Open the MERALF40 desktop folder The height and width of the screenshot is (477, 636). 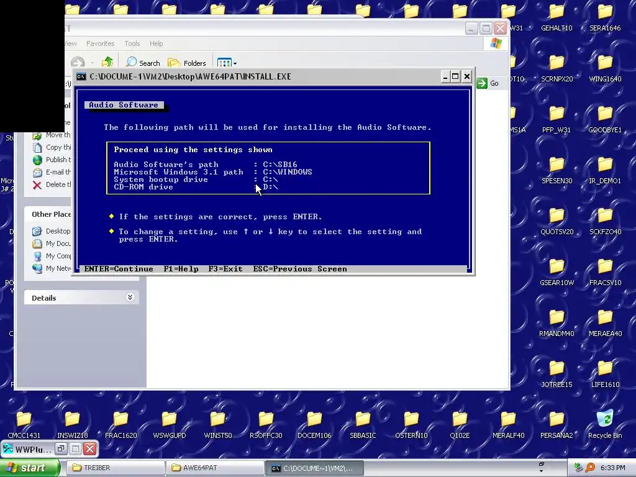click(x=508, y=425)
